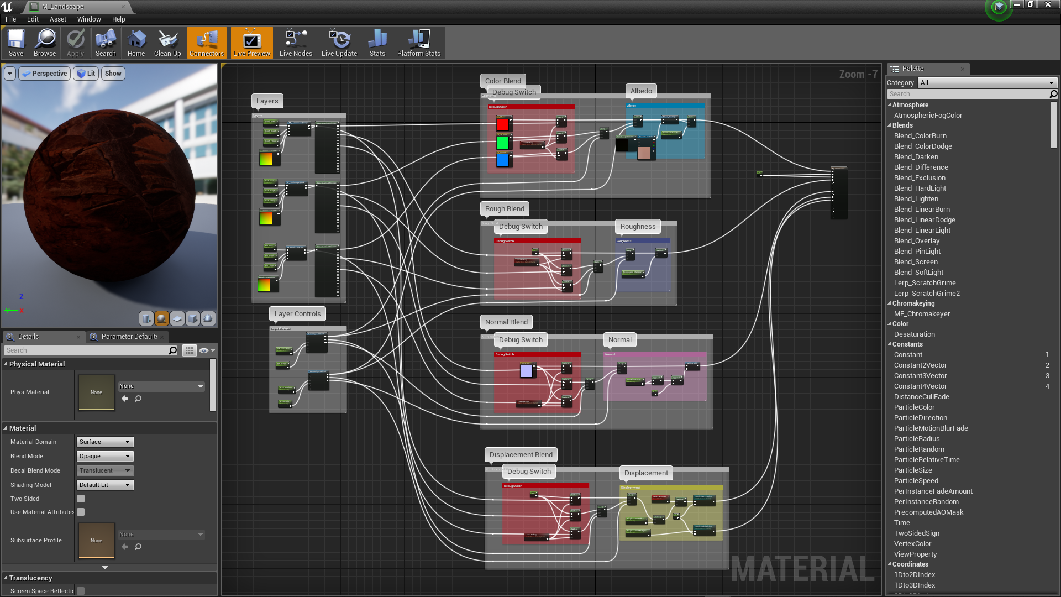
Task: Switch preview mesh to cube primitive
Action: tap(193, 318)
